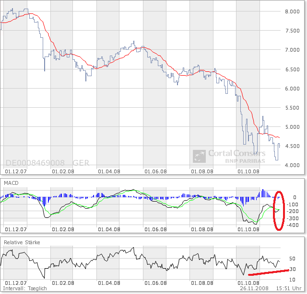
Task: Pick 01.10.08 date in the MACD panel
Action: click(x=248, y=229)
